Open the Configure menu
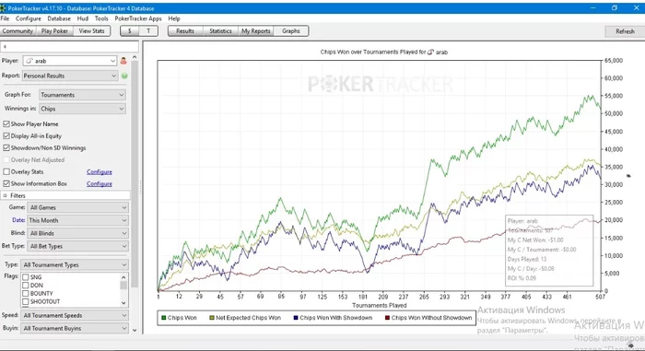Image resolution: width=645 pixels, height=351 pixels. tap(29, 18)
